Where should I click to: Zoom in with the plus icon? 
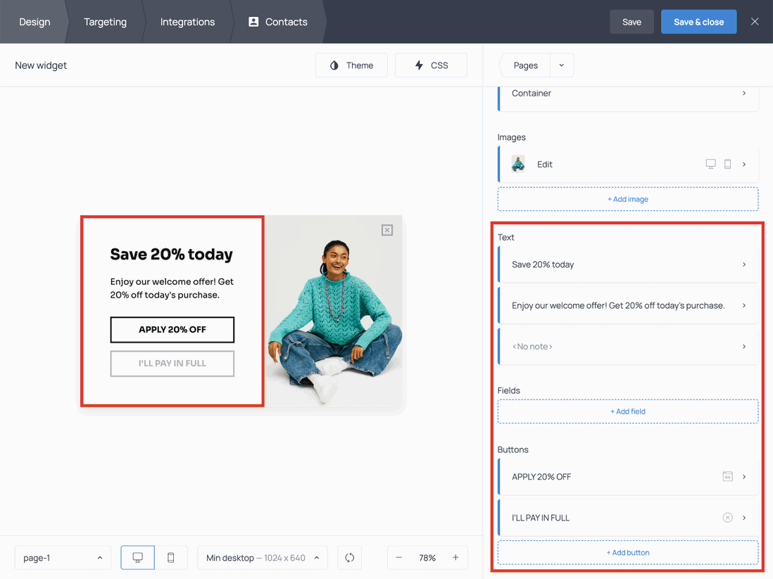pos(455,557)
